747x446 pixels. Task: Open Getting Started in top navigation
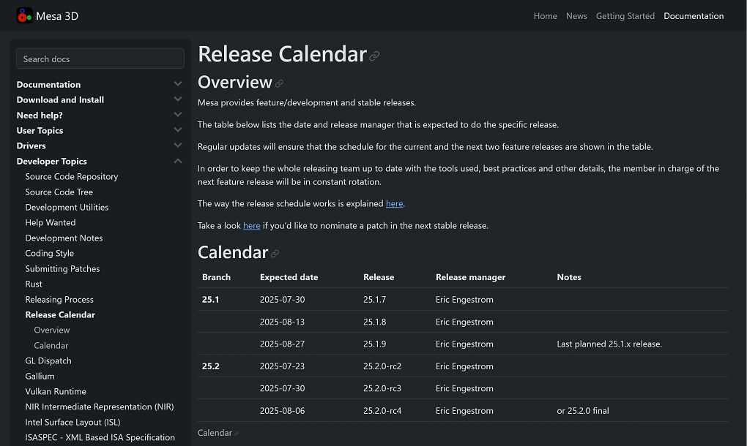tap(625, 16)
